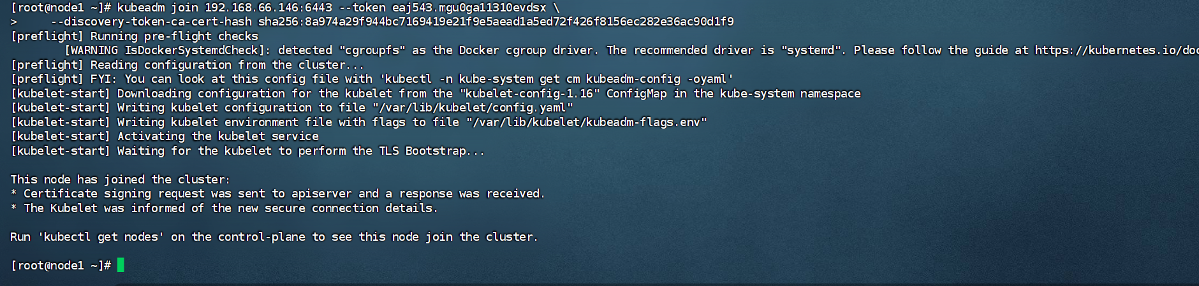Click "This node has joined the cluster" line
The width and height of the screenshot is (1199, 286).
click(120, 180)
